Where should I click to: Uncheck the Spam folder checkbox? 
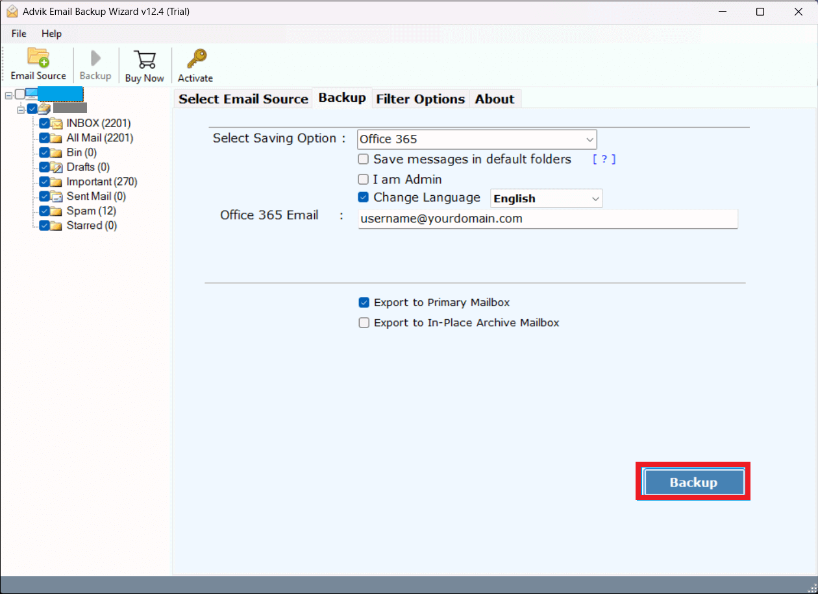pyautogui.click(x=44, y=211)
